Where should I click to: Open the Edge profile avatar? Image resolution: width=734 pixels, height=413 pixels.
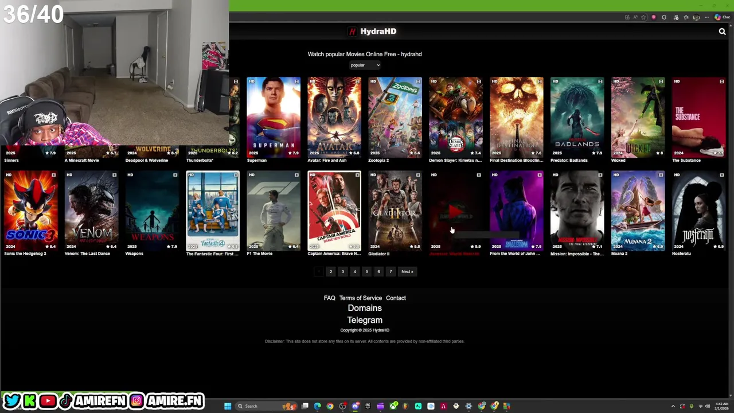click(696, 17)
